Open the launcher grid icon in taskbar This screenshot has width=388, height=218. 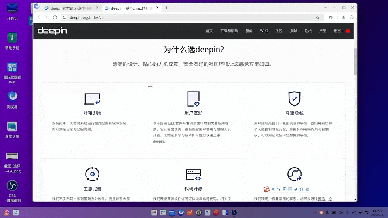154,212
